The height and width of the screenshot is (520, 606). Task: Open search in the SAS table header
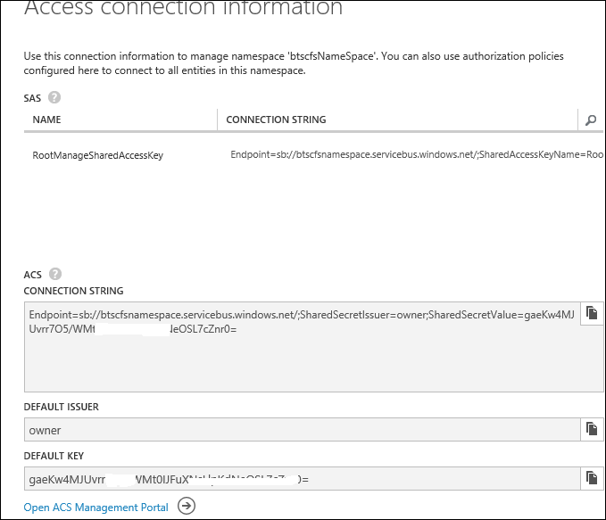pyautogui.click(x=591, y=120)
